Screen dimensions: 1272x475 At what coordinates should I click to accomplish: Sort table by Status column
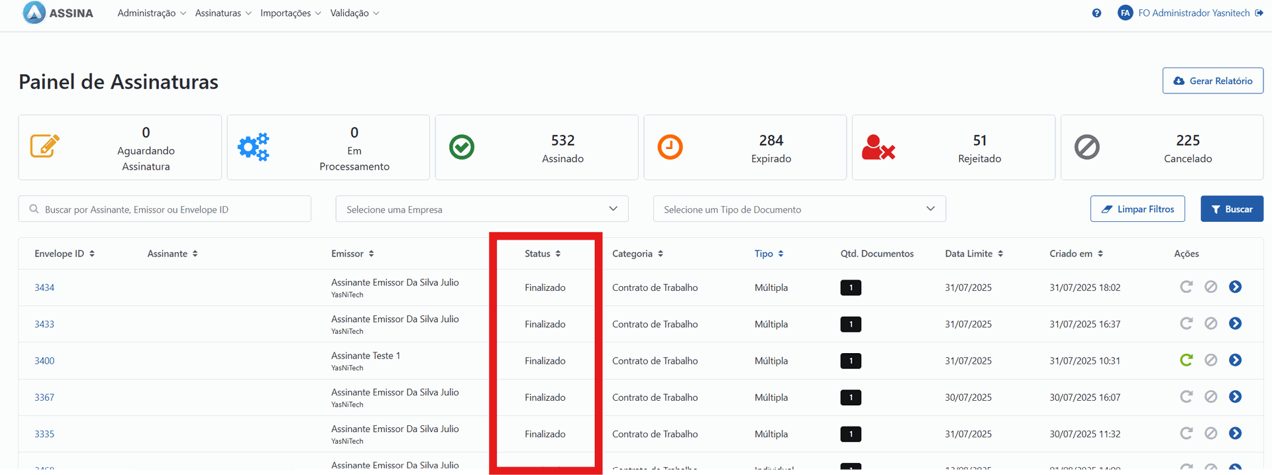tap(543, 254)
